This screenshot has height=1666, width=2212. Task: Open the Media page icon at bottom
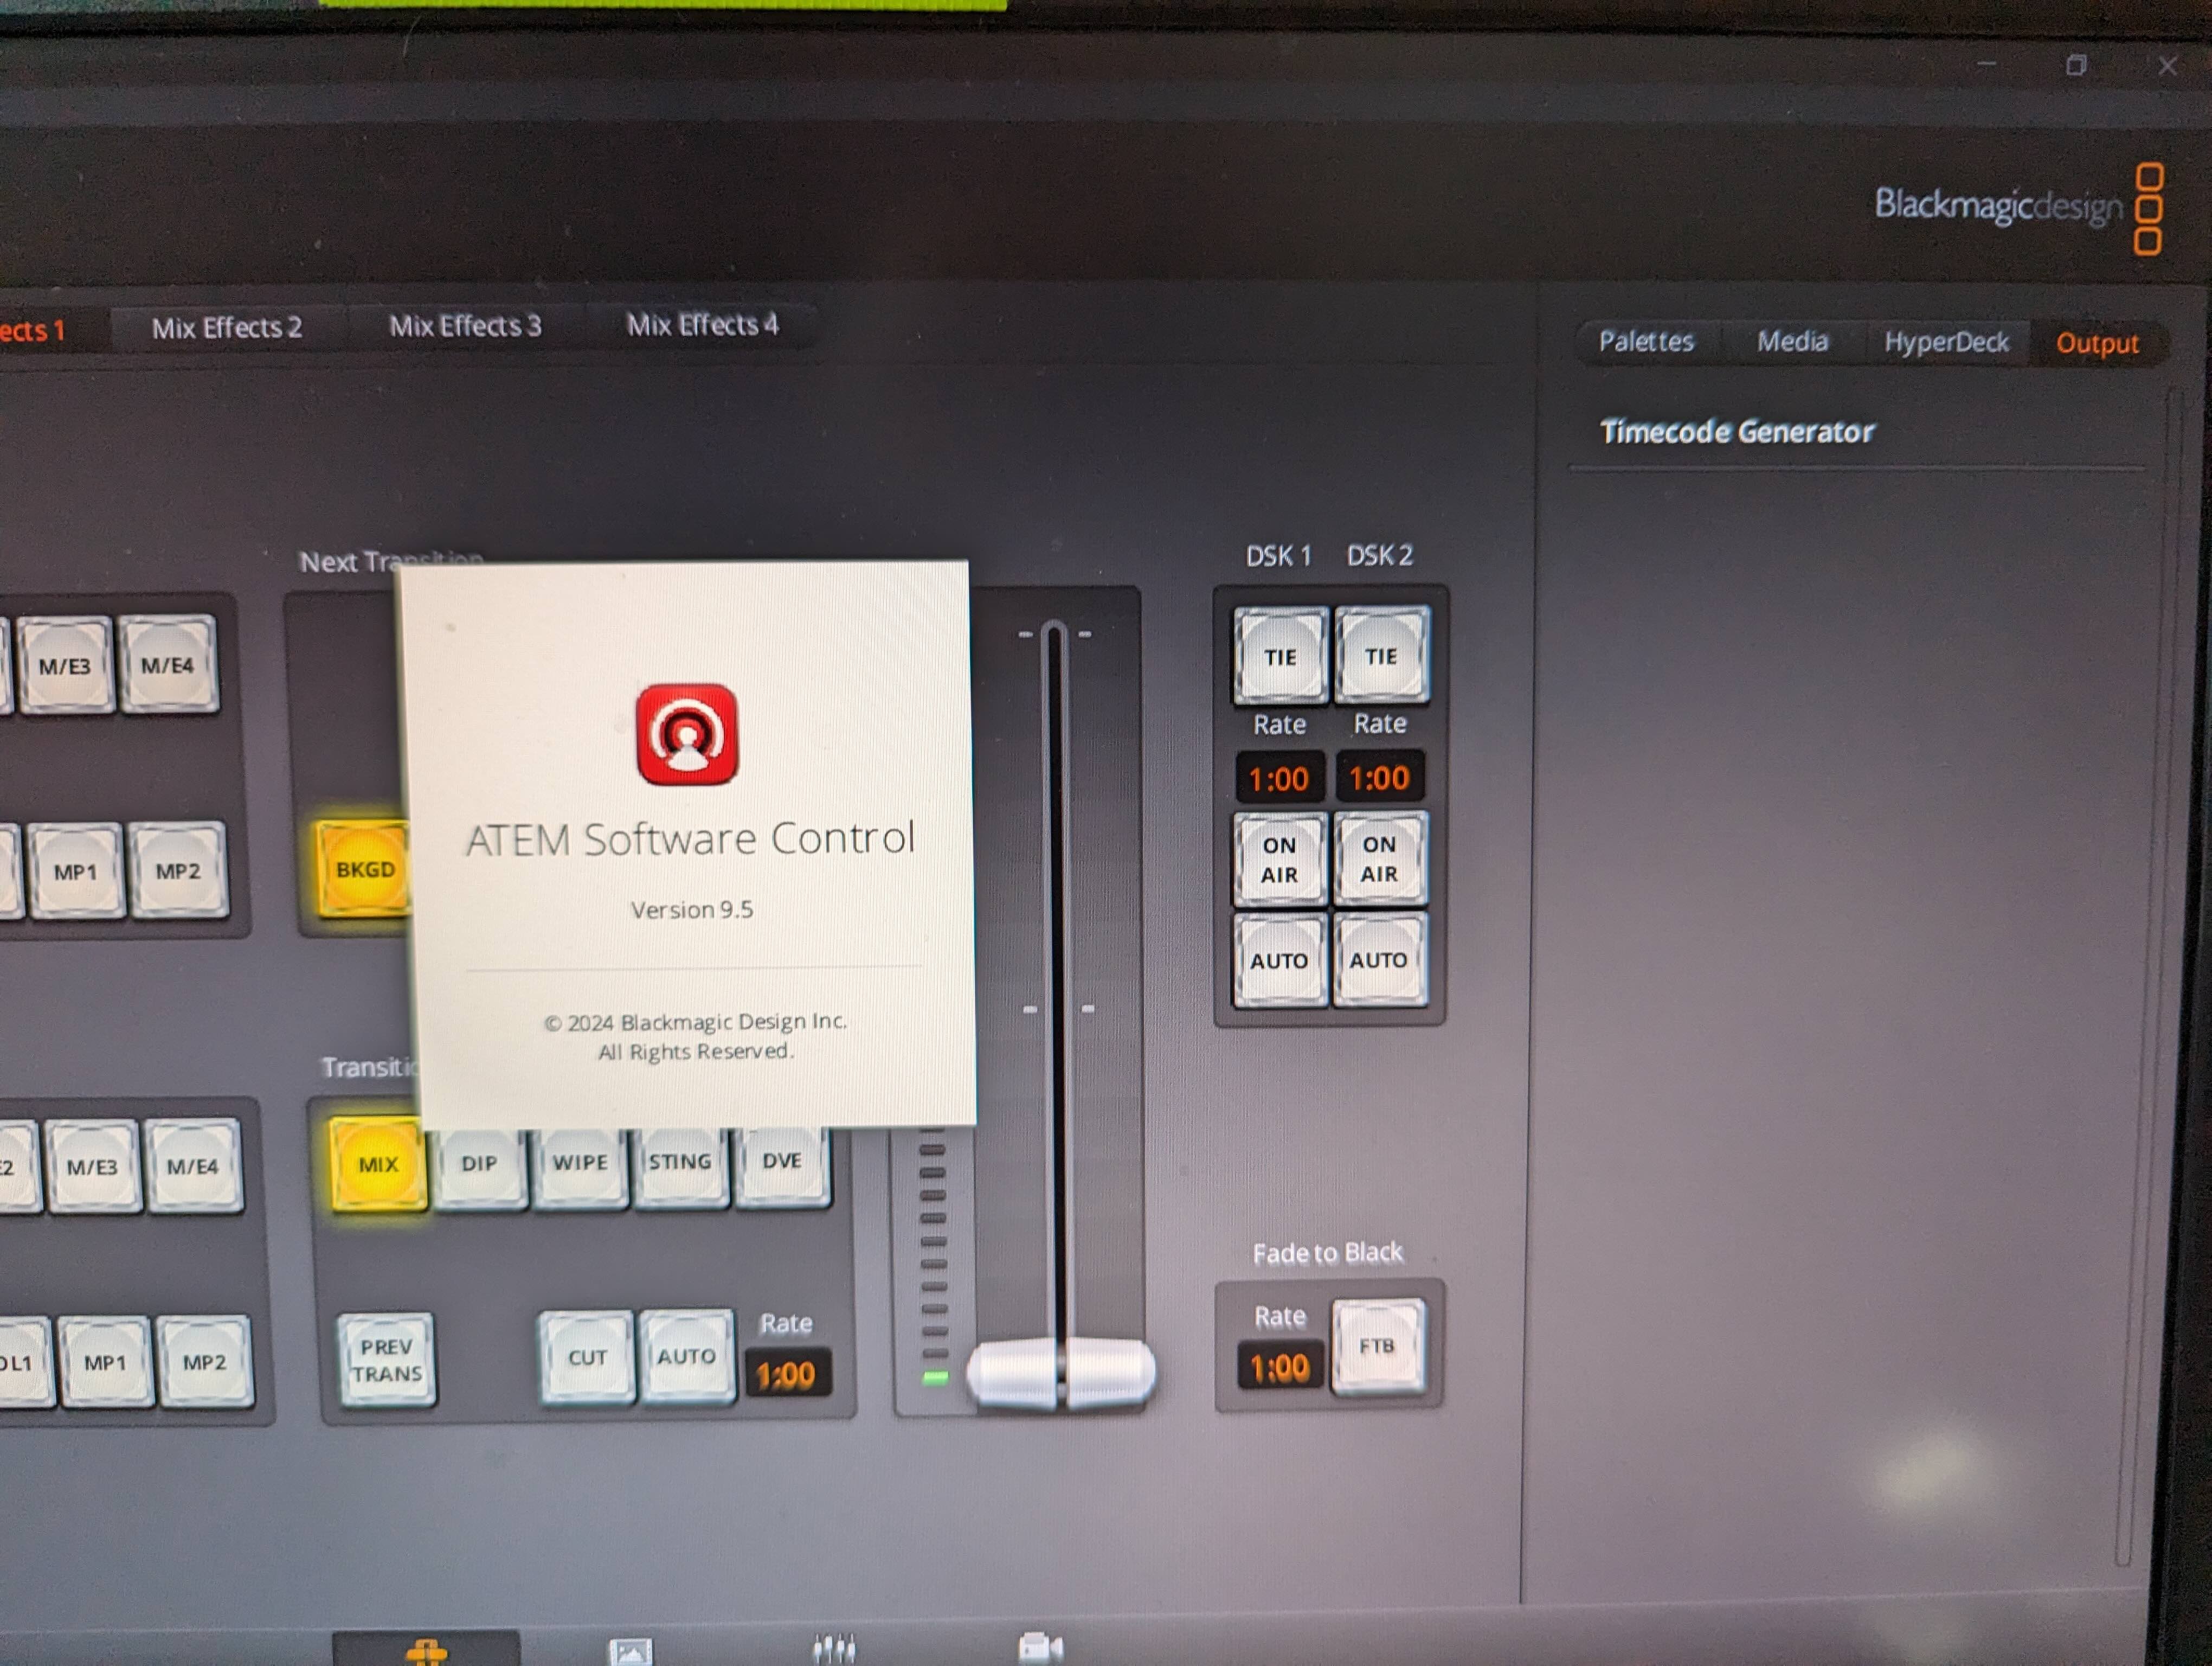(x=630, y=1651)
